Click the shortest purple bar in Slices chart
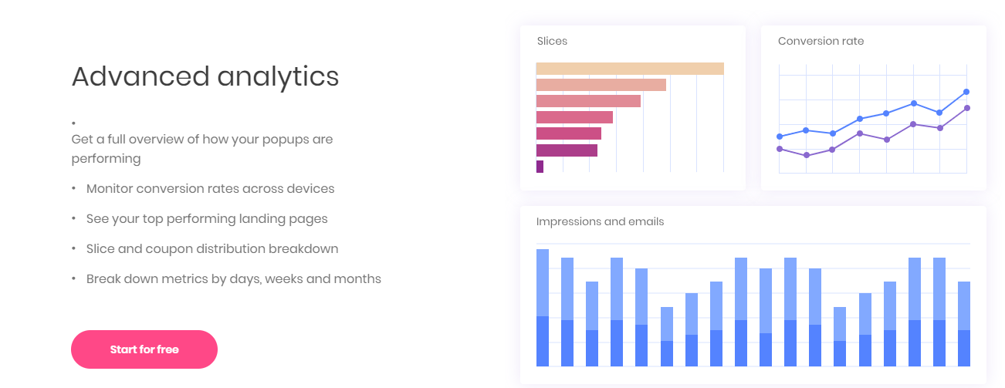Screen dimensions: 1005x388 (540, 167)
